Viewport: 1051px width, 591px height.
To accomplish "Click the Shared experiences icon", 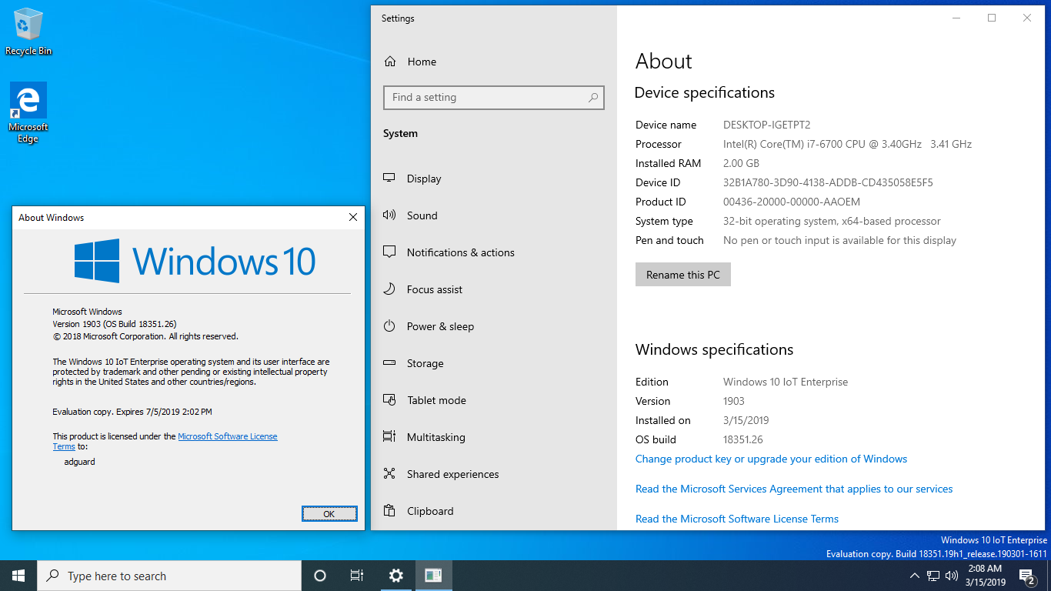I will 389,474.
